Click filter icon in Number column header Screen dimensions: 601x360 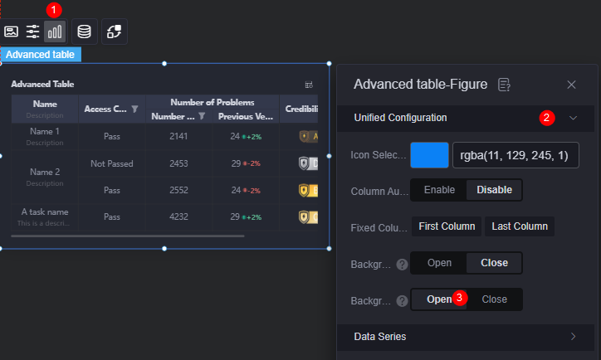201,117
